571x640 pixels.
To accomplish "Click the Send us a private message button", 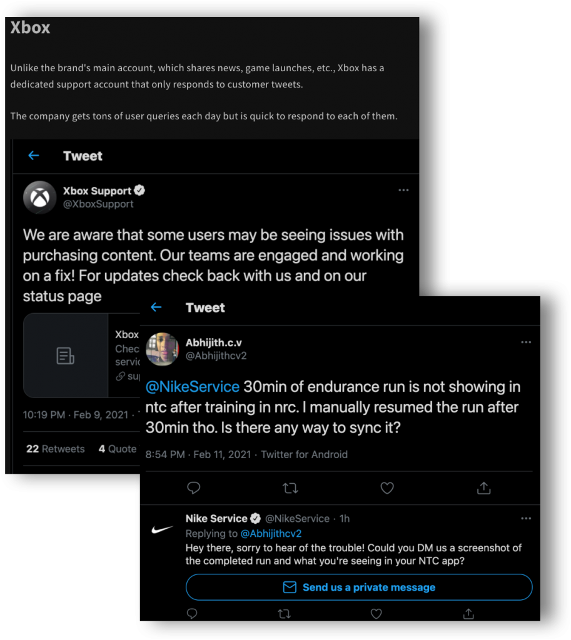I will [359, 587].
